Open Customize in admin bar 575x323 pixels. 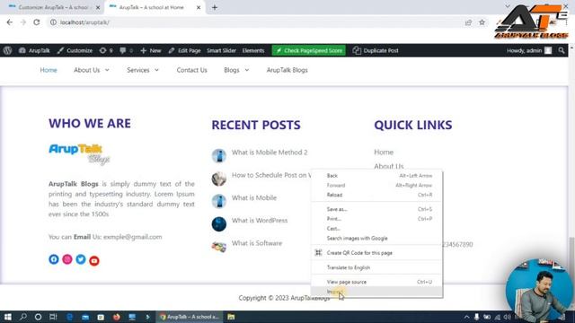75,50
